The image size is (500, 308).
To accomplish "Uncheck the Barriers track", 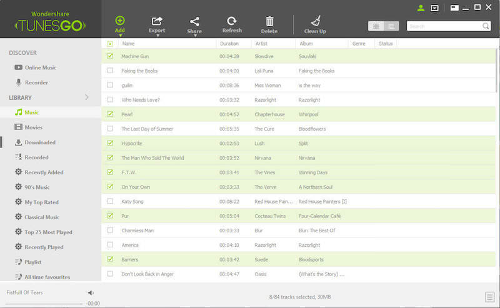I will pos(110,259).
